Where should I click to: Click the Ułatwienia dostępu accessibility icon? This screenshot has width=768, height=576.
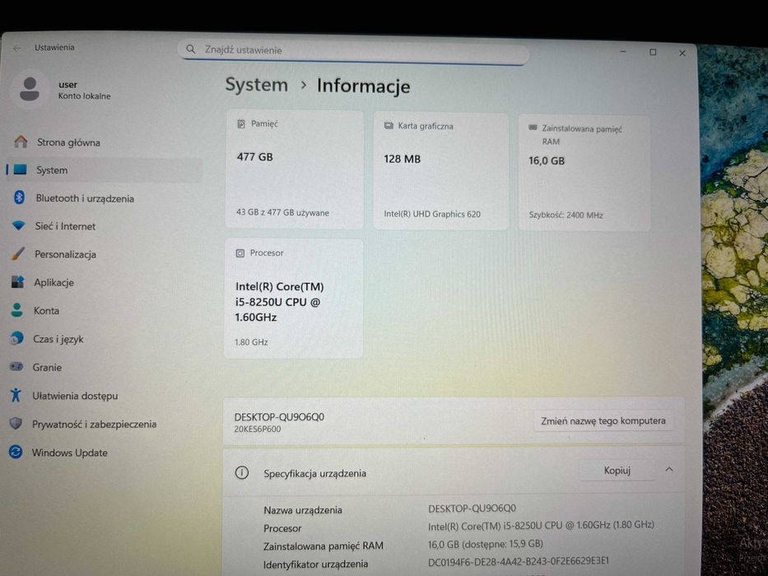(16, 395)
